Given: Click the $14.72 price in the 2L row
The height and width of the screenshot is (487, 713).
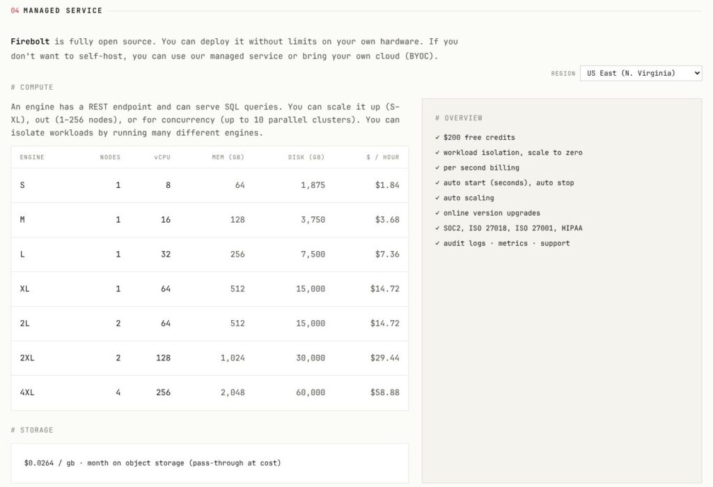Looking at the screenshot, I should [x=384, y=323].
